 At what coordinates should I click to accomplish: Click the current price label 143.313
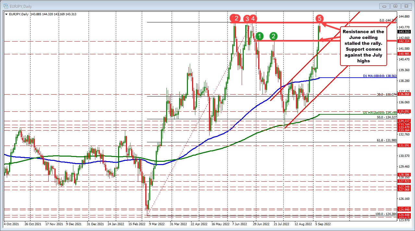pos(404,32)
